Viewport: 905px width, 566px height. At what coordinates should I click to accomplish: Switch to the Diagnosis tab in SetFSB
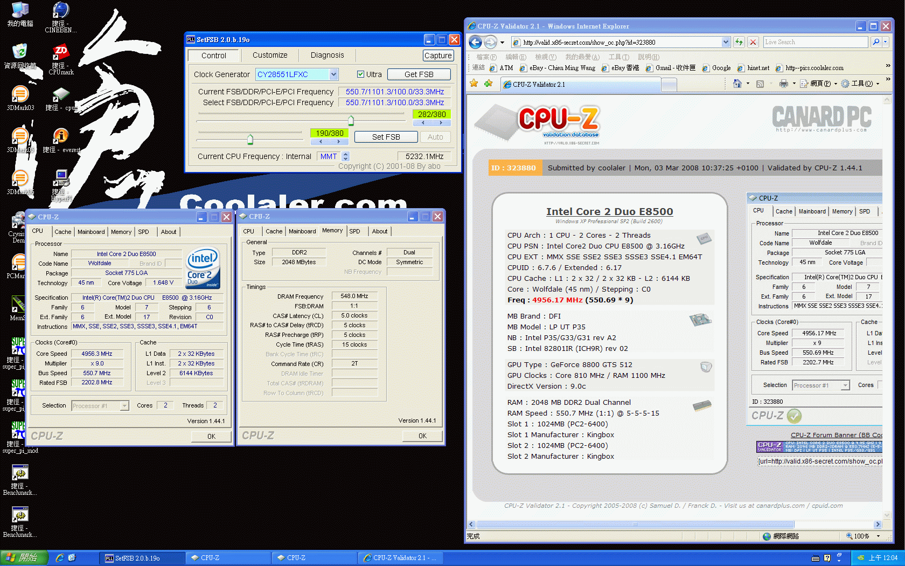[327, 55]
